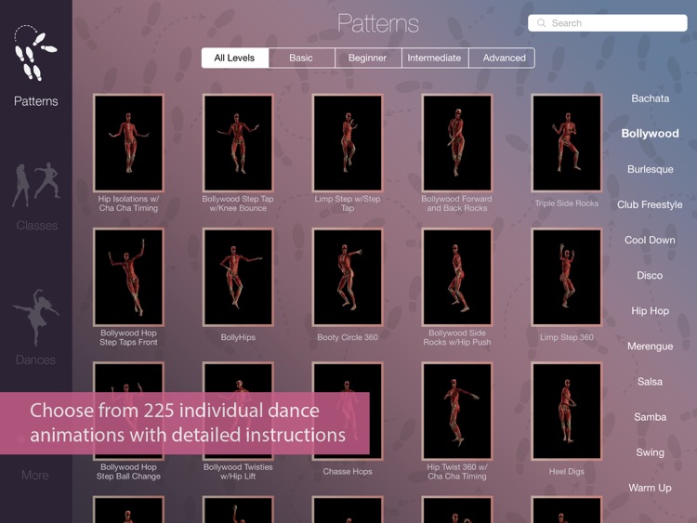Click the 'Classes' label in the sidebar
The image size is (697, 523).
[36, 226]
